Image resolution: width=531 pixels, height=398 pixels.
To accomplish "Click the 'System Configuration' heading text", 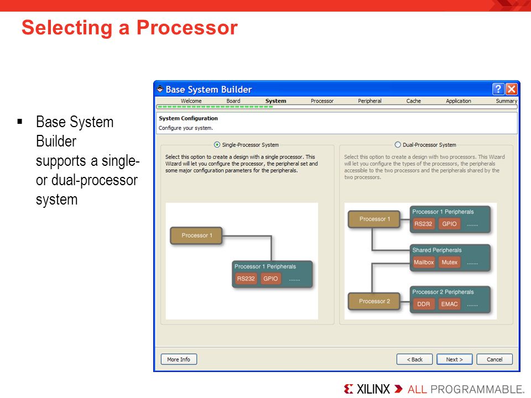I will pyautogui.click(x=188, y=118).
